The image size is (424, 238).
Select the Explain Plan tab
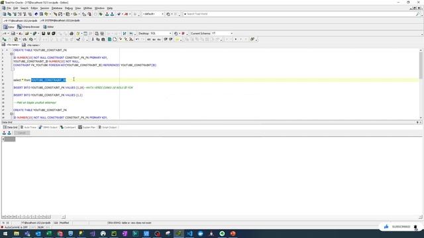coord(87,128)
